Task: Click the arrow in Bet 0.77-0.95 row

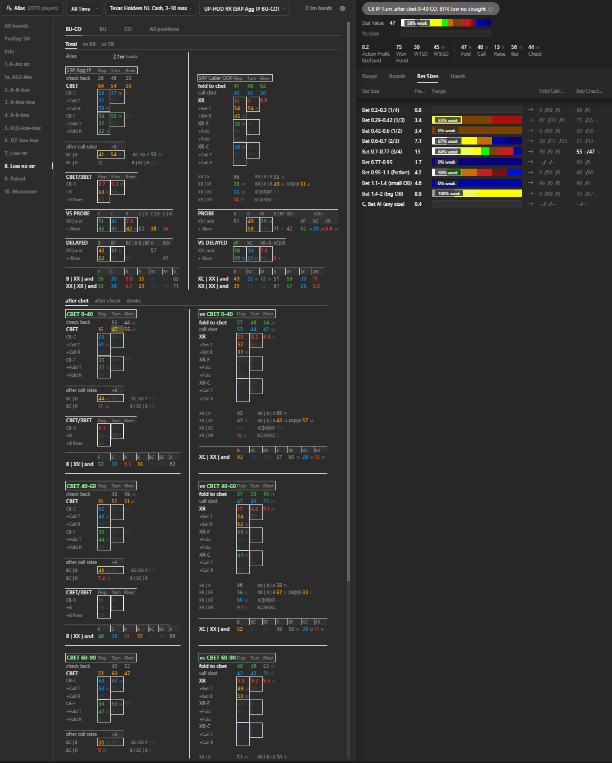Action: pos(530,162)
